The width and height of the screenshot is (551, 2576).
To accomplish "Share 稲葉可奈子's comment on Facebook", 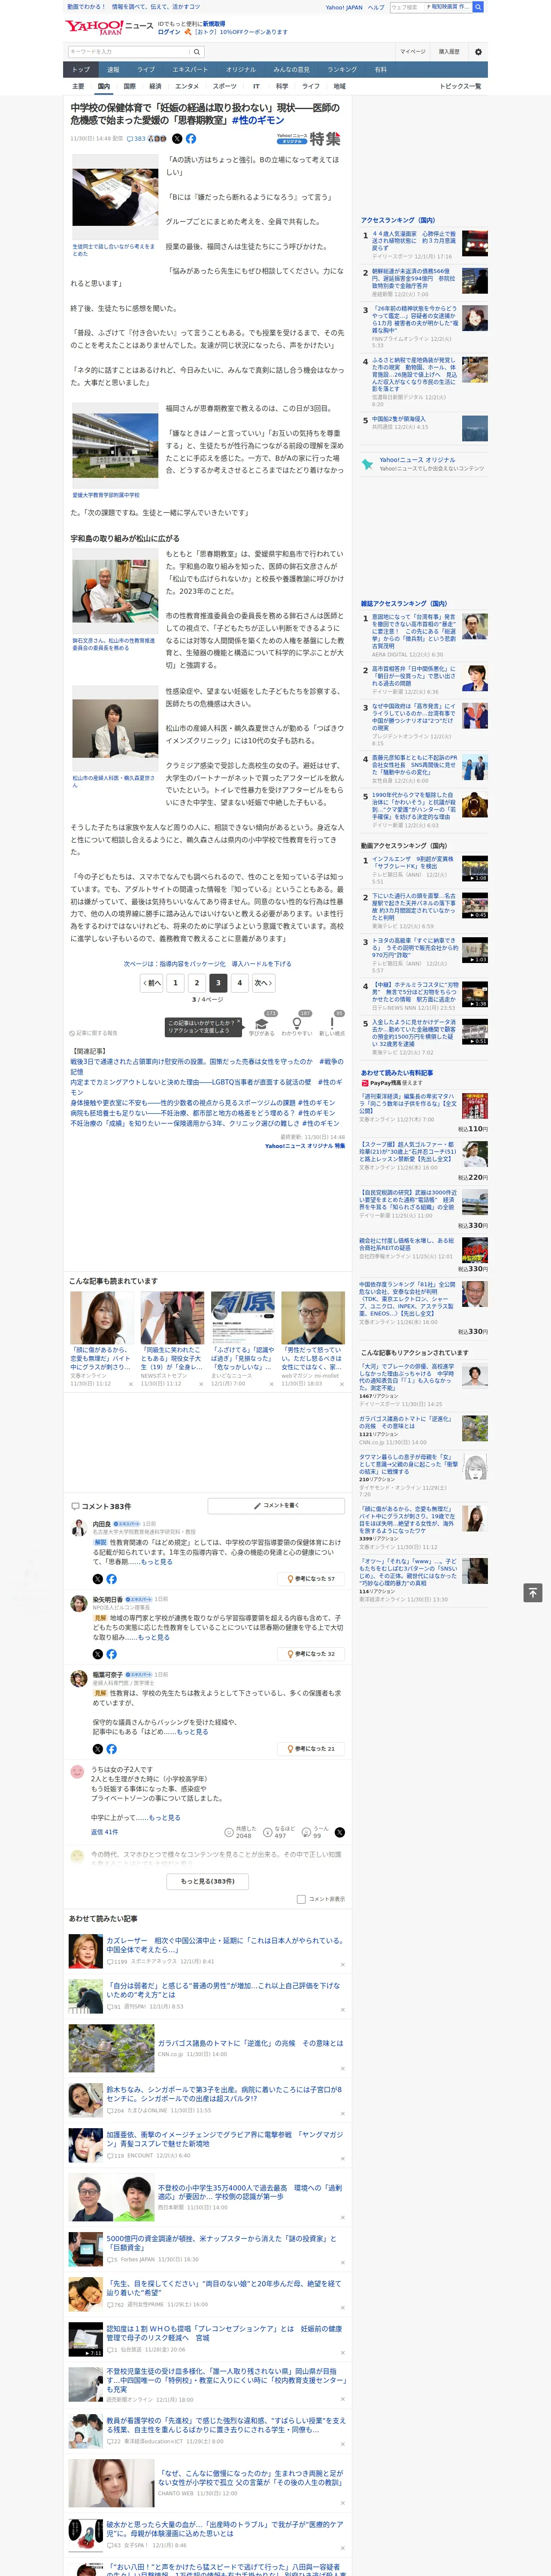I will pos(111,1749).
